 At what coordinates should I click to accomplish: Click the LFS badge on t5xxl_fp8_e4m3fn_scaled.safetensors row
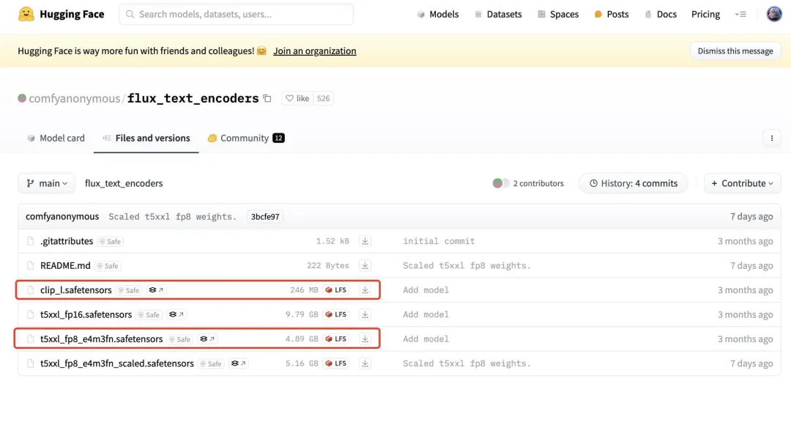click(x=336, y=363)
